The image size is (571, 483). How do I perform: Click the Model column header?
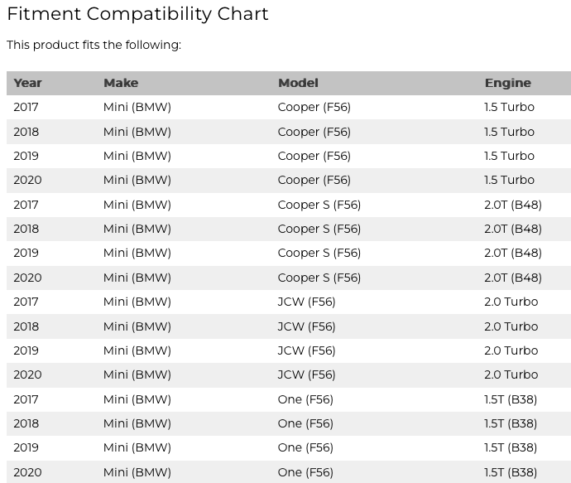[298, 83]
